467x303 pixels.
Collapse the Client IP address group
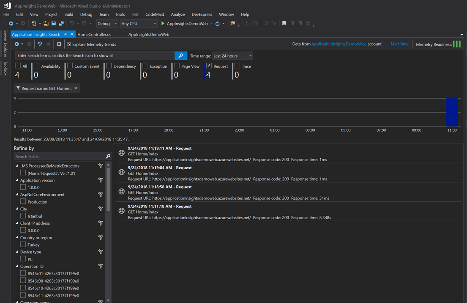point(17,223)
